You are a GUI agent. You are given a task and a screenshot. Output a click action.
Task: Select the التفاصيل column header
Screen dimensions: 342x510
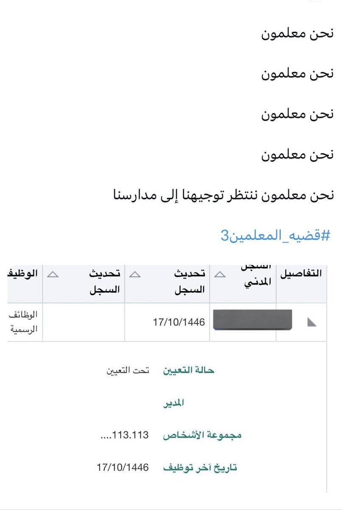click(x=301, y=274)
